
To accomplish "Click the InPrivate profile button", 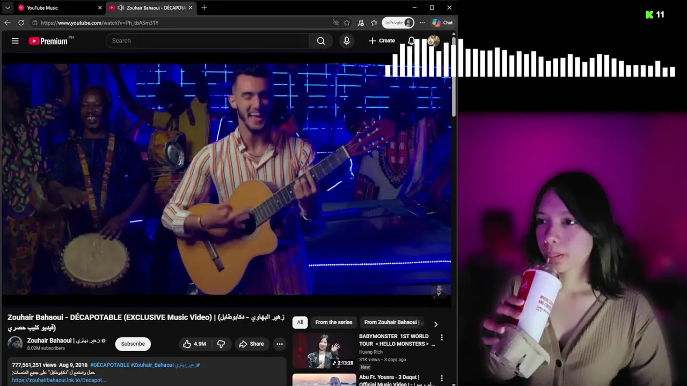I will (x=398, y=23).
